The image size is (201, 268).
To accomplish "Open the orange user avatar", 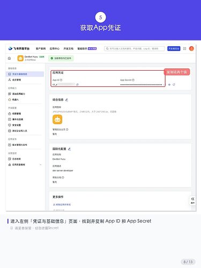I will click(x=191, y=49).
